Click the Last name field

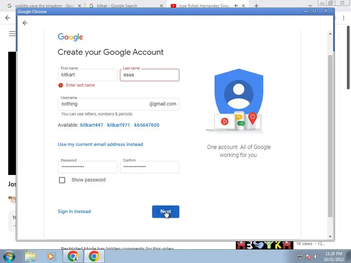(x=149, y=75)
